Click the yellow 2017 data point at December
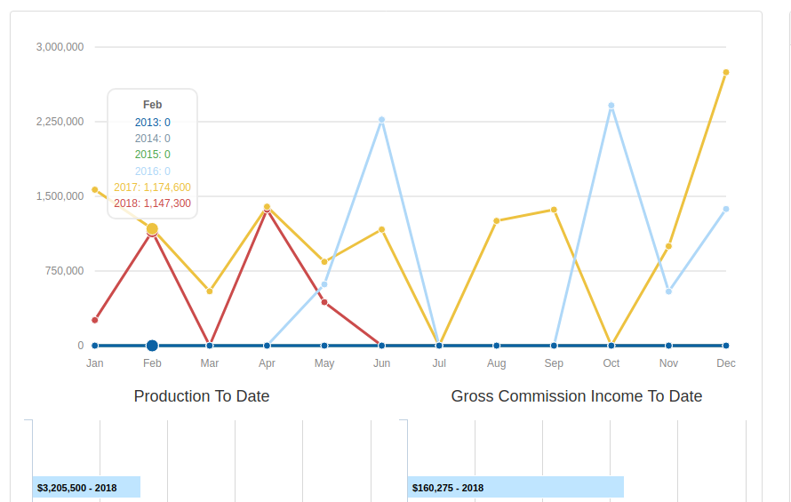 (x=726, y=72)
